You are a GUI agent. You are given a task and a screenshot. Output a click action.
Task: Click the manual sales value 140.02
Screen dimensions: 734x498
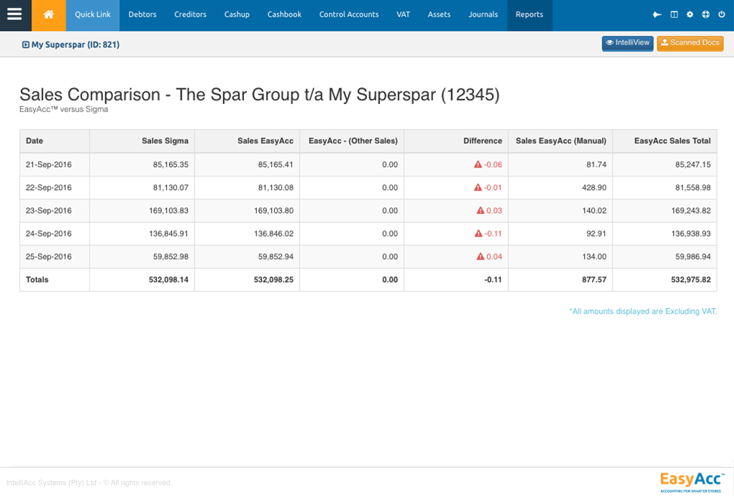[x=594, y=210]
